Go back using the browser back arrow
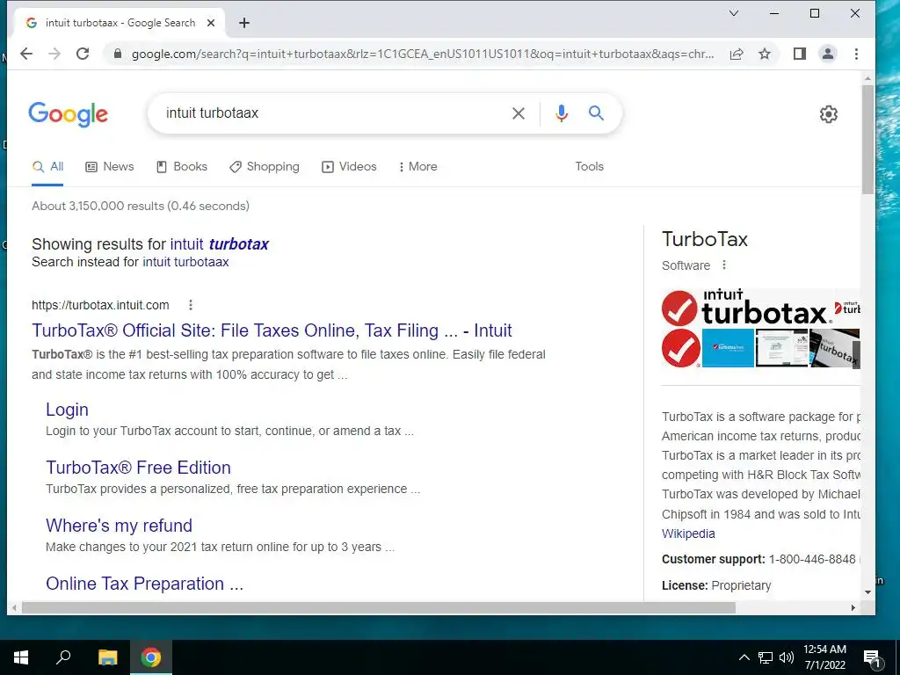 (26, 54)
